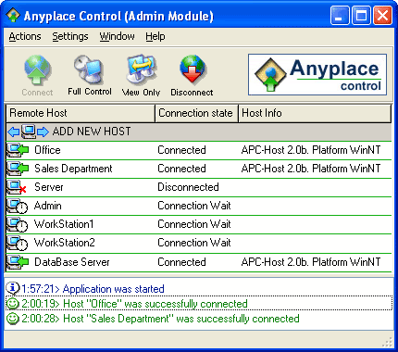
Task: Open the Window menu
Action: click(x=117, y=36)
